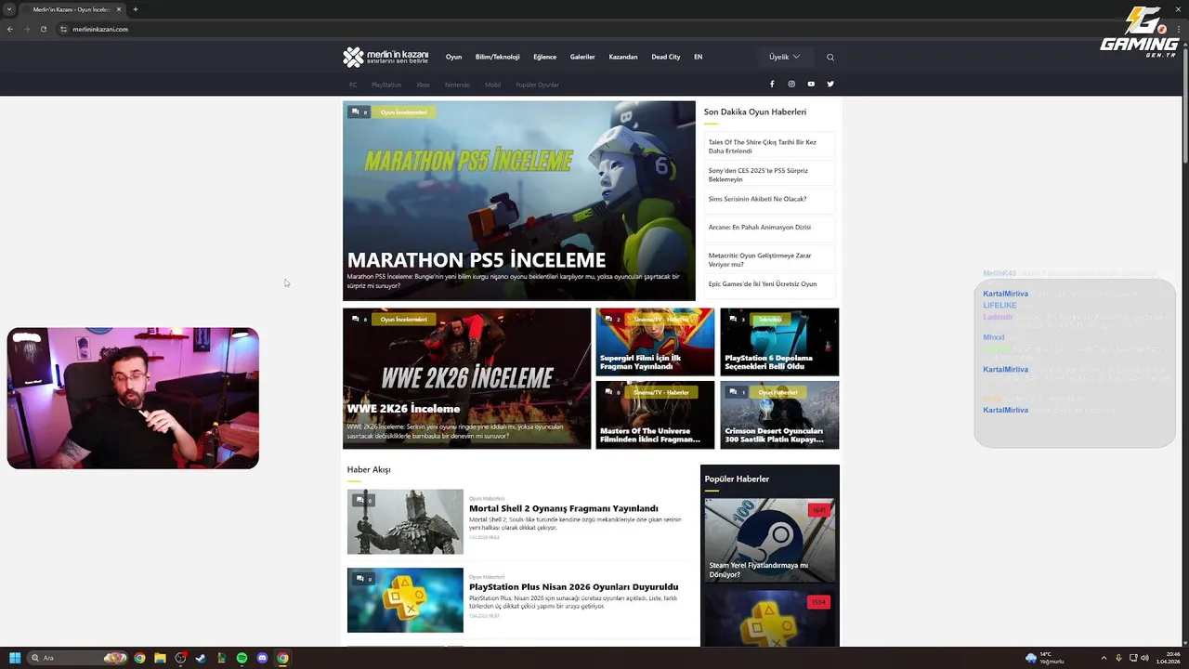Open the Dead City menu item
1189x669 pixels.
(x=666, y=57)
